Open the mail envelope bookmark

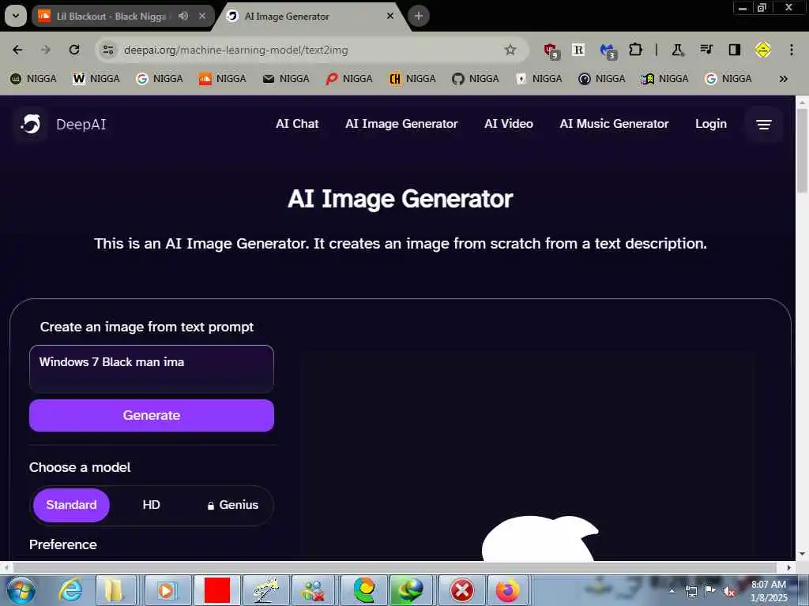pyautogui.click(x=286, y=78)
